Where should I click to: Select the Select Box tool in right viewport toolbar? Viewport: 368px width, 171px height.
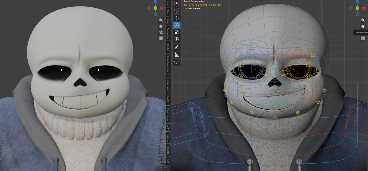click(x=177, y=3)
